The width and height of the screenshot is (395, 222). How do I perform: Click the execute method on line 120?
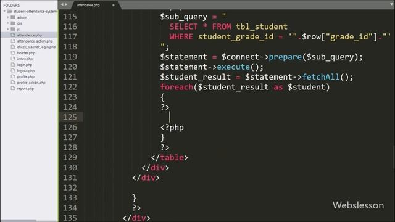click(233, 67)
